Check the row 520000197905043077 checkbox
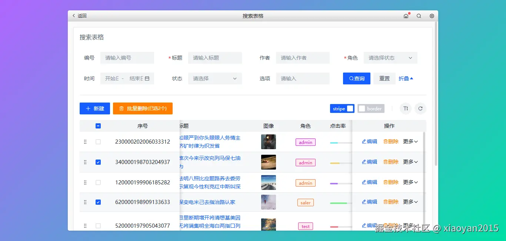506x241 pixels. [x=98, y=226]
